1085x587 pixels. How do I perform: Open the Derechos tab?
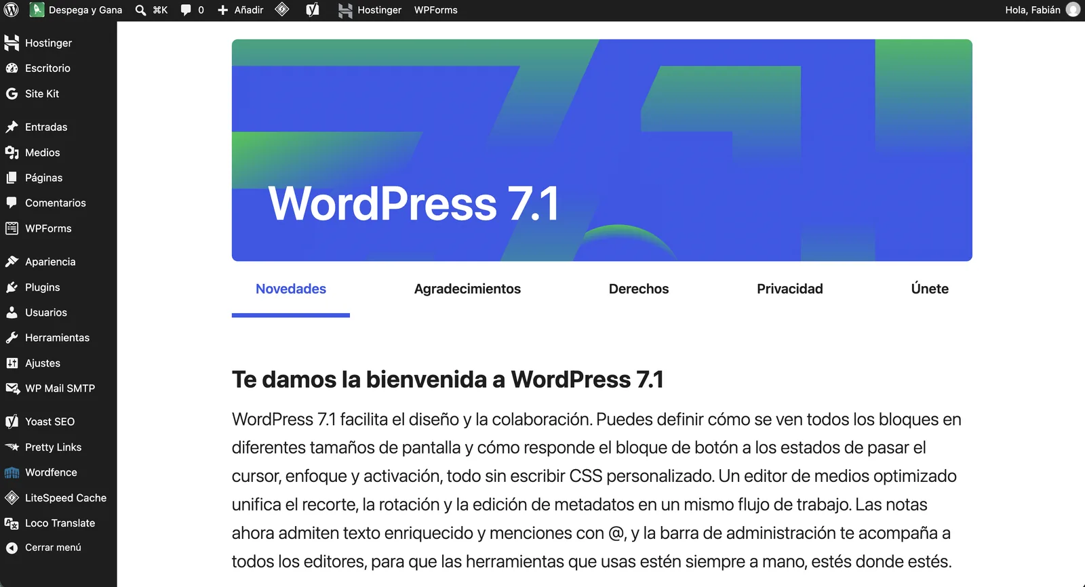point(639,289)
